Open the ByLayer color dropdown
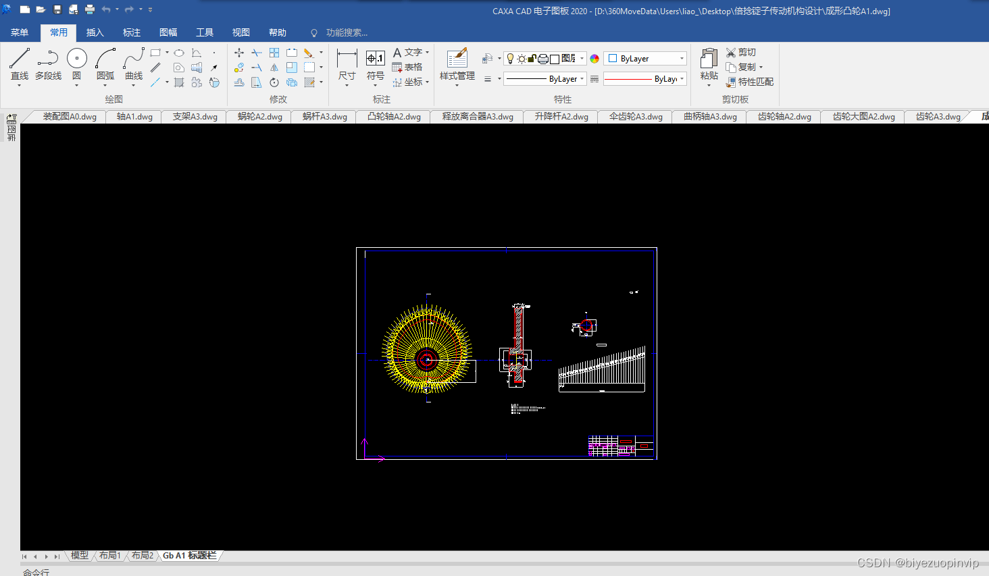989x576 pixels. pos(682,59)
